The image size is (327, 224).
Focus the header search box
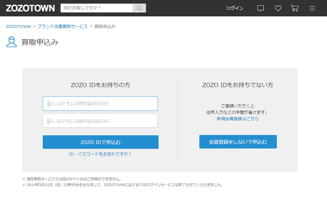[x=97, y=8]
